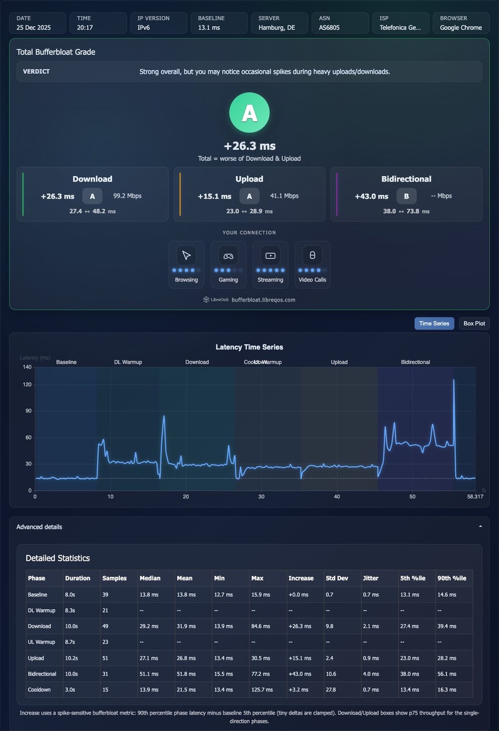Click the LibreQoS logo
Screen dimensions: 499x731
click(216, 300)
